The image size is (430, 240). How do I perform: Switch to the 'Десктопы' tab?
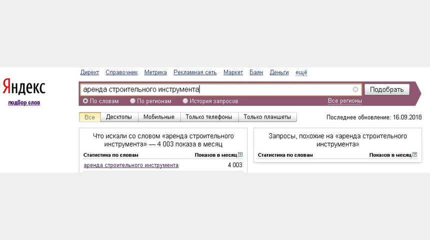[118, 117]
